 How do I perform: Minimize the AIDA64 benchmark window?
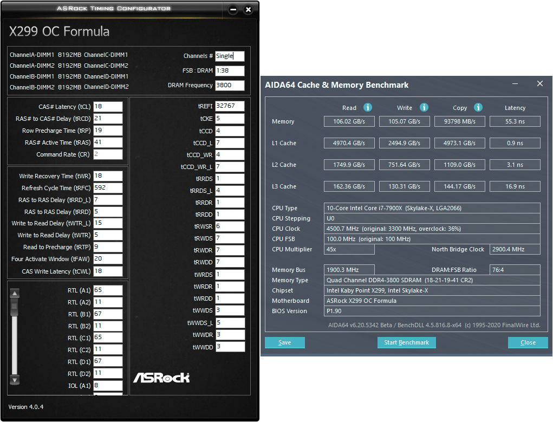click(515, 84)
